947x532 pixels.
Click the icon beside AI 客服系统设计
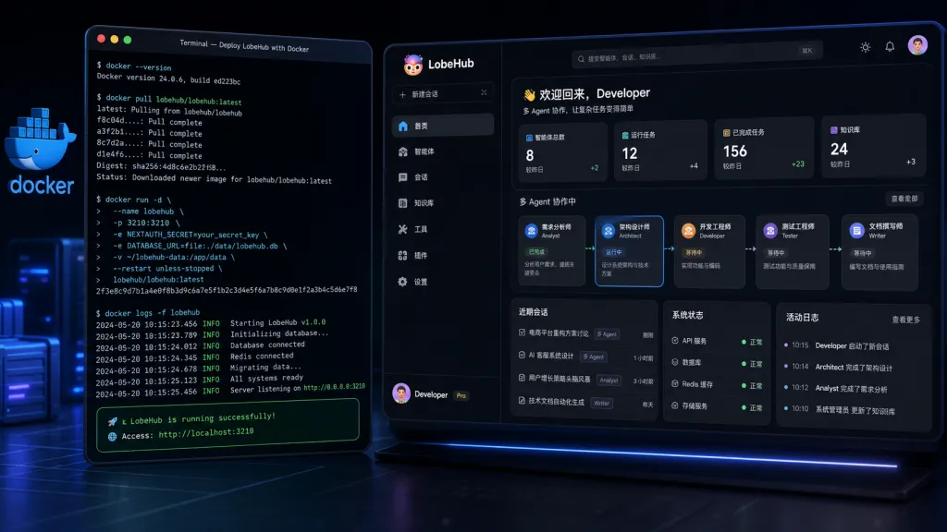click(522, 356)
